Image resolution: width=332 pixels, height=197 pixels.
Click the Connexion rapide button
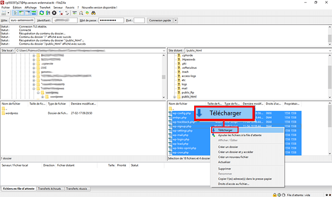tap(160, 21)
